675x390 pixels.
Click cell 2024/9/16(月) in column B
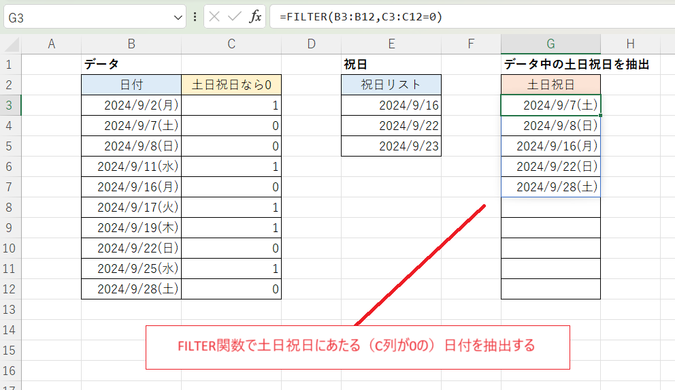(131, 186)
